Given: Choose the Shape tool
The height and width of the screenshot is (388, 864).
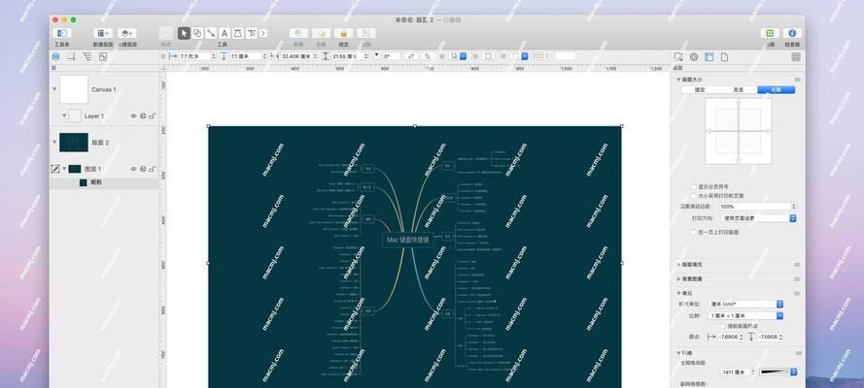Looking at the screenshot, I should point(197,33).
